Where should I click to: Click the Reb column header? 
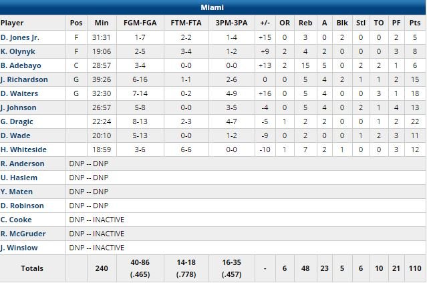pyautogui.click(x=305, y=23)
